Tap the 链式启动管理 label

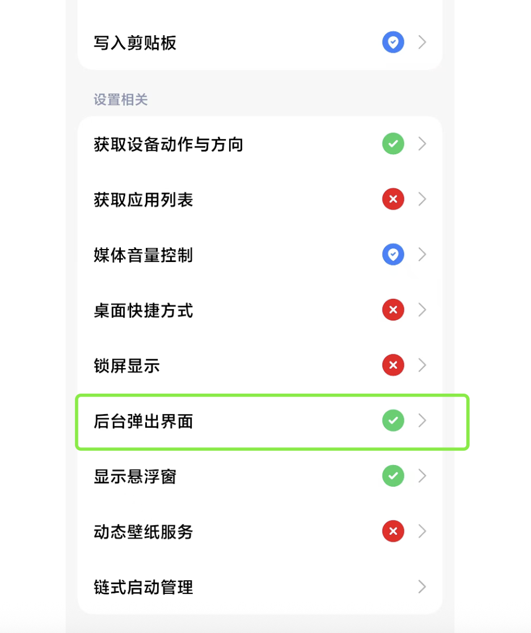pos(144,587)
